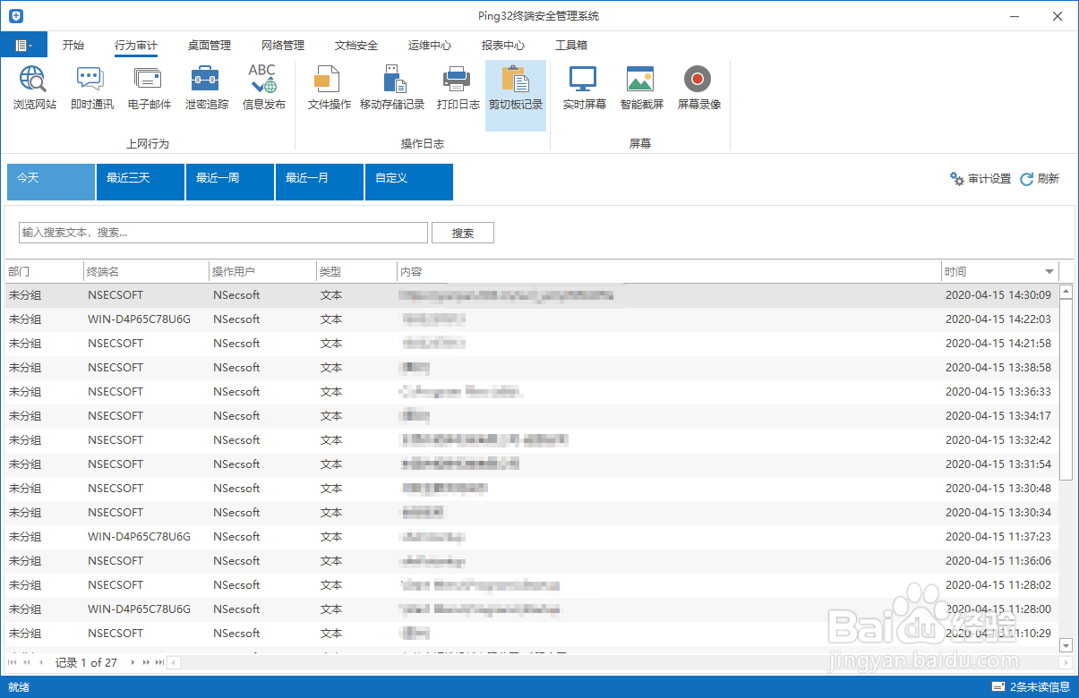Open the 信息发布 ABC icon

263,80
